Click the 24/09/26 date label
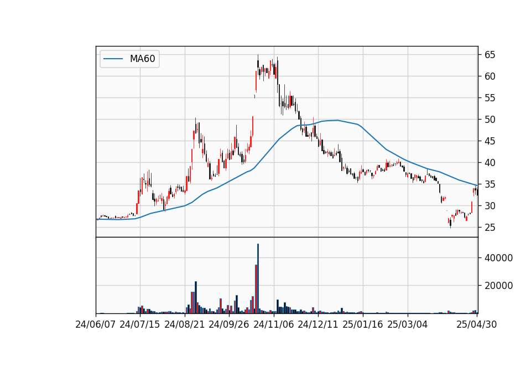This screenshot has height=382, width=531. [229, 324]
